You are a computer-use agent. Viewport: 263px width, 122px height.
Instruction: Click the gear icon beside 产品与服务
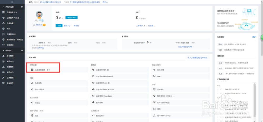click(22, 7)
